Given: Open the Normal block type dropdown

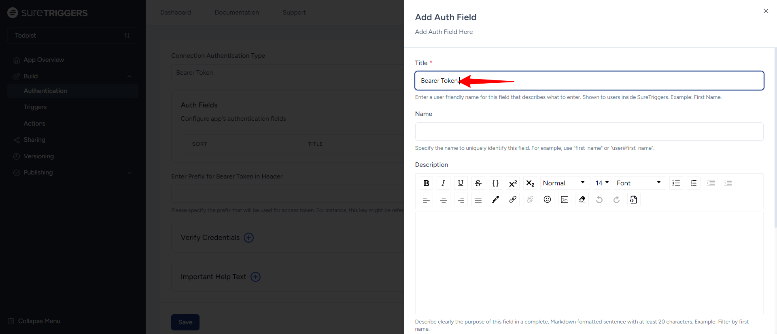Looking at the screenshot, I should 564,183.
